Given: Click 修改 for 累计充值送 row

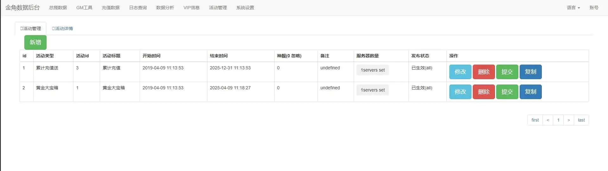Looking at the screenshot, I should 460,72.
